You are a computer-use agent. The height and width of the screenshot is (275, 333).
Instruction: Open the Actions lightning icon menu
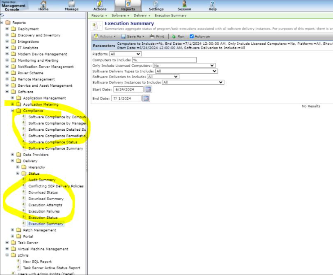[99, 4]
